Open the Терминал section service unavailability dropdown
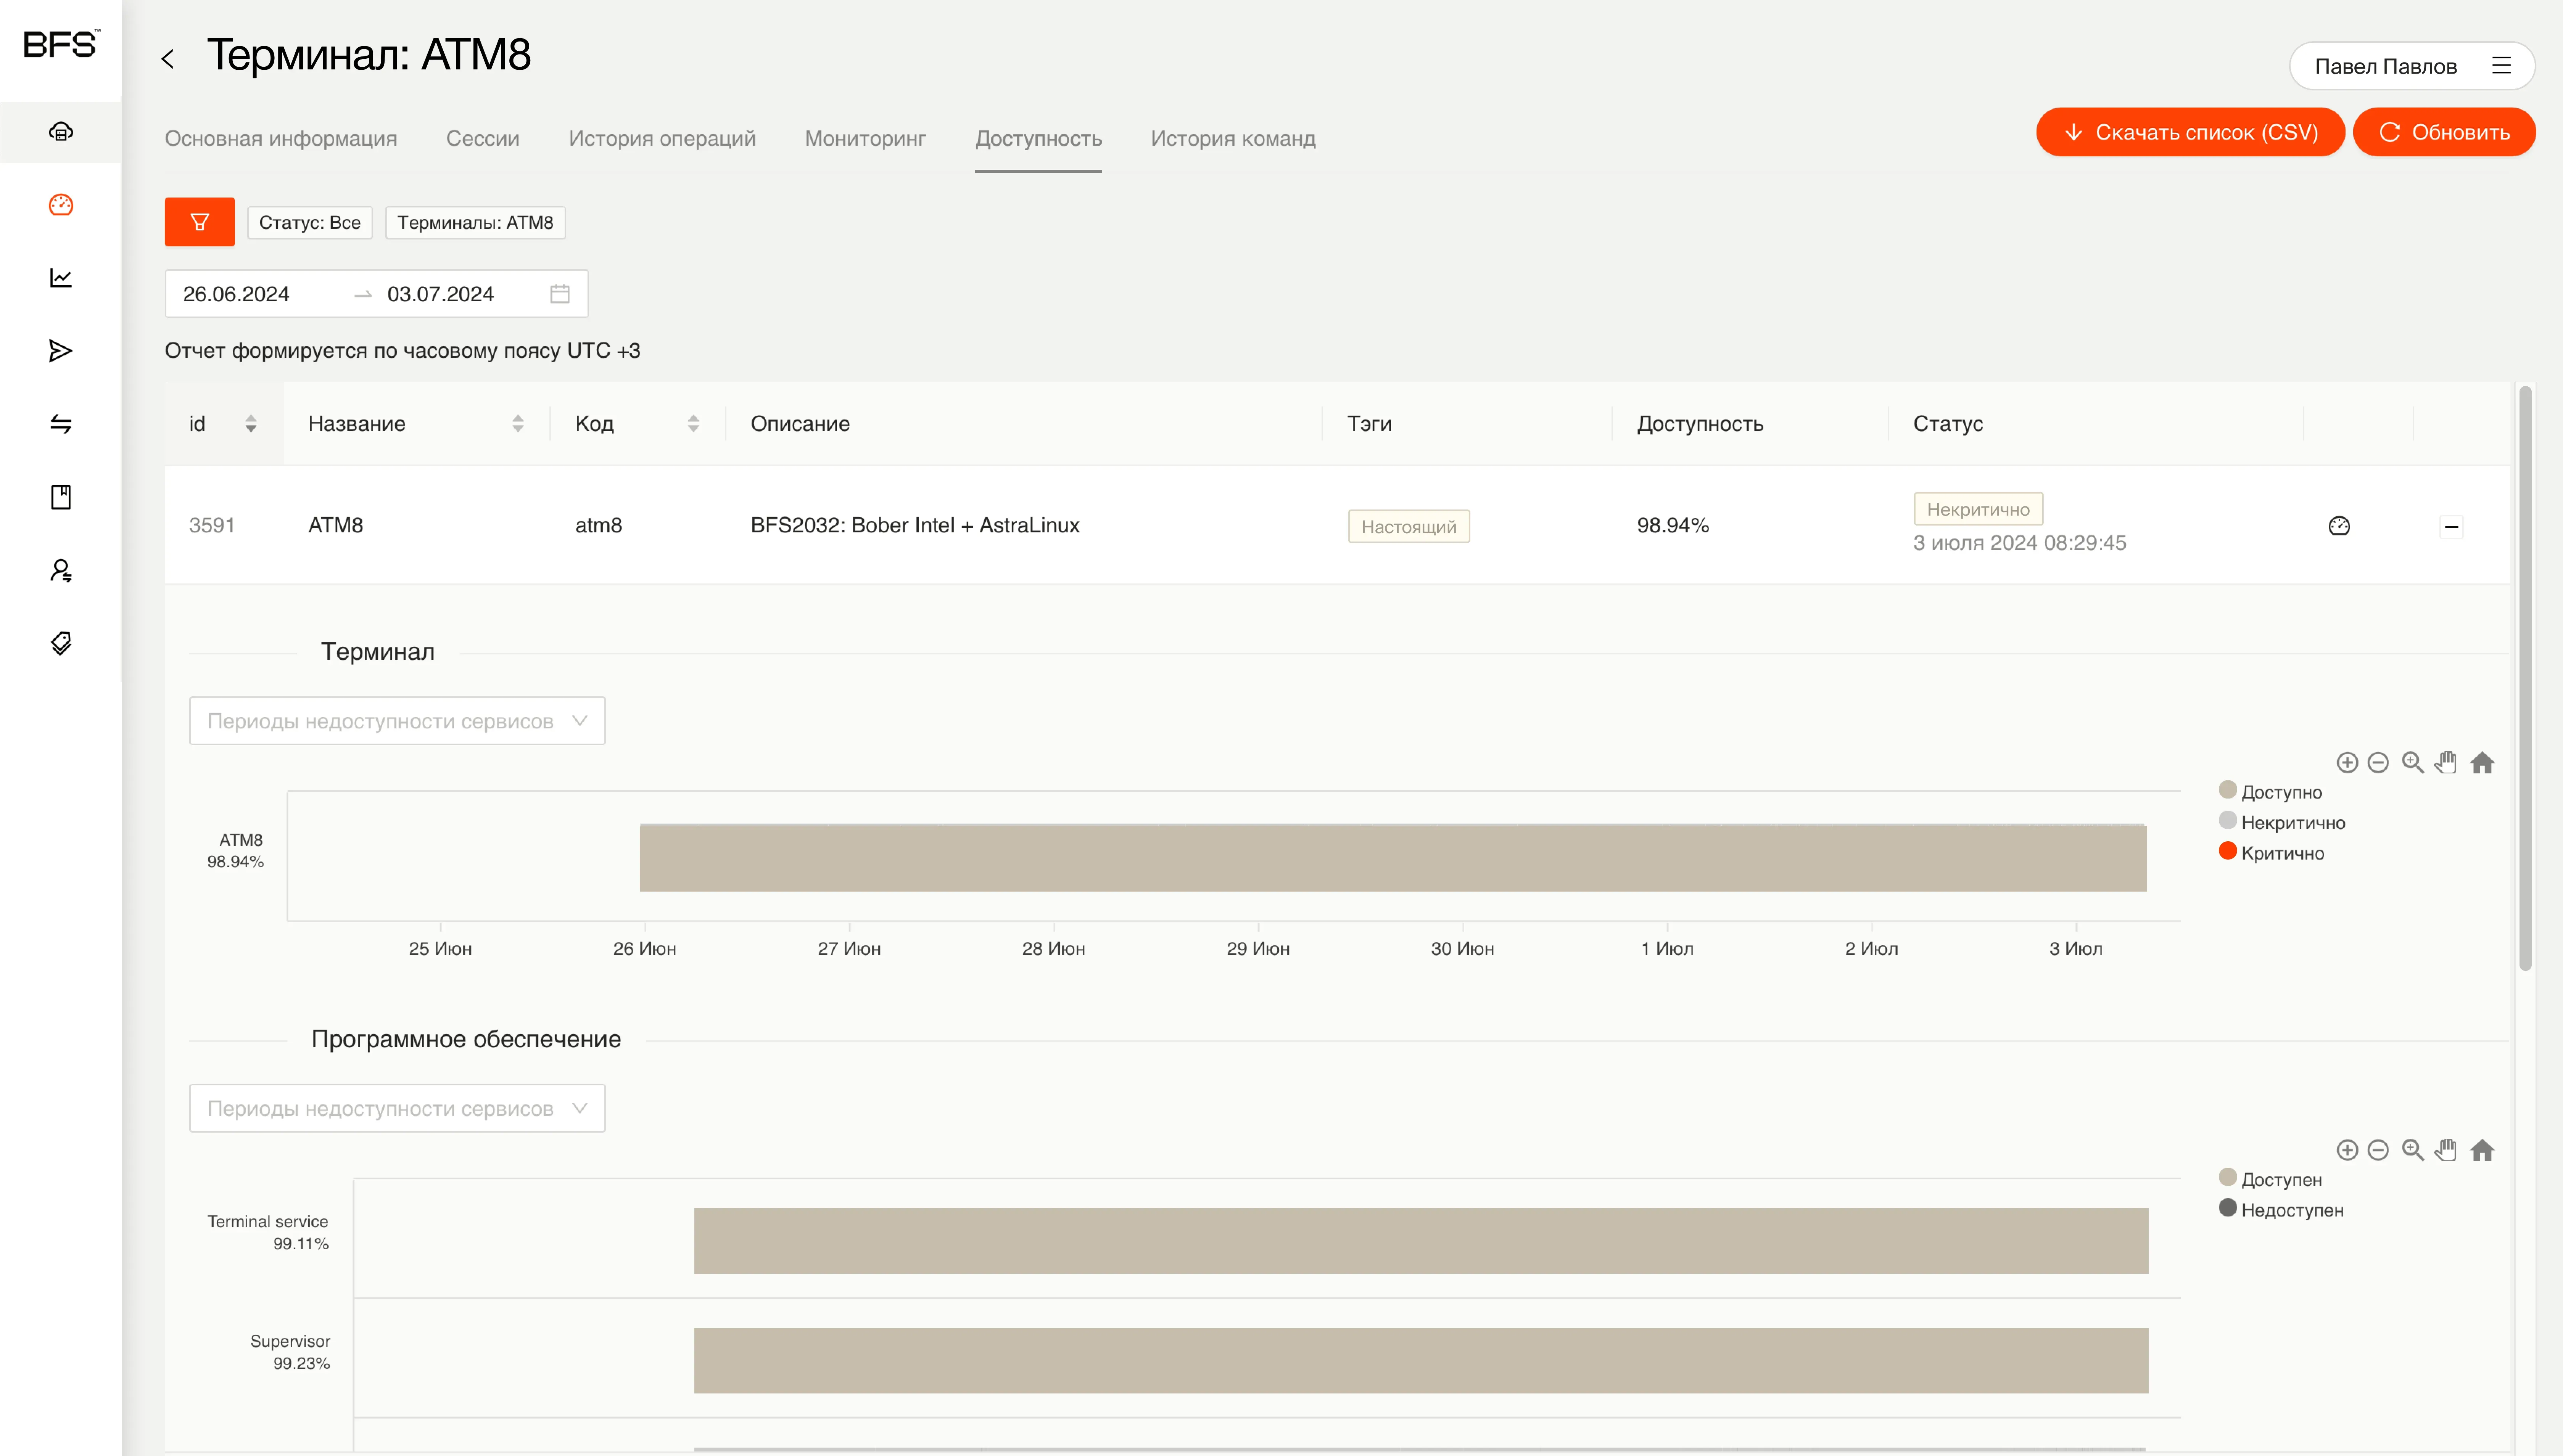 coord(397,721)
